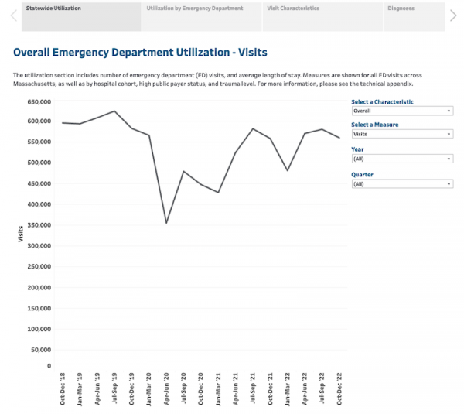Click the vertical Visits axis title

click(20, 234)
